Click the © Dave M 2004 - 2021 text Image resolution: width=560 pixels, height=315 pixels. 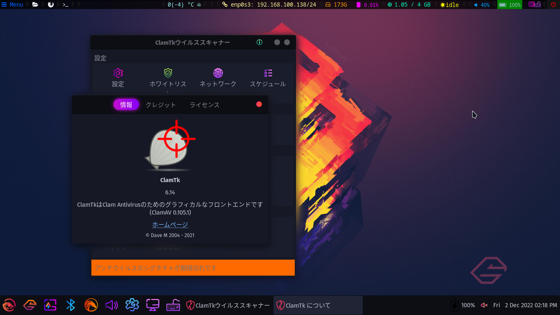point(170,235)
